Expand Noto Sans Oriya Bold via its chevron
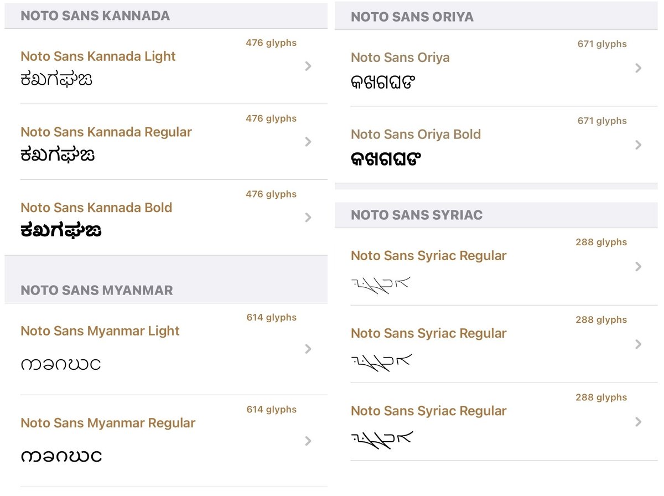 [639, 145]
